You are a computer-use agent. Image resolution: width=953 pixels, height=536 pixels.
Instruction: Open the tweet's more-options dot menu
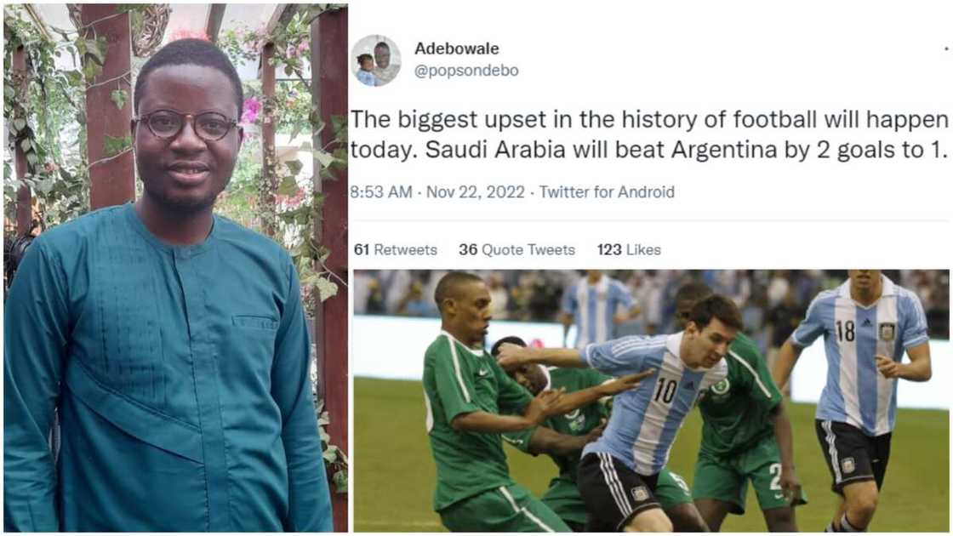point(945,48)
